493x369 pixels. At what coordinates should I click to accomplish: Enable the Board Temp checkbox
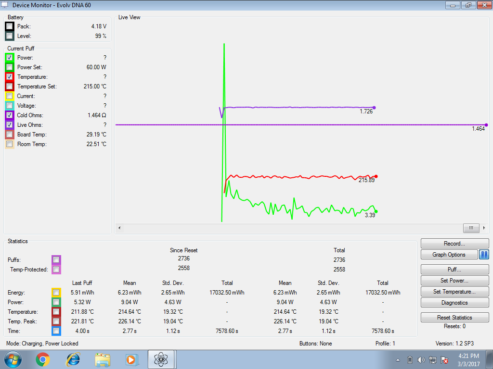point(10,135)
